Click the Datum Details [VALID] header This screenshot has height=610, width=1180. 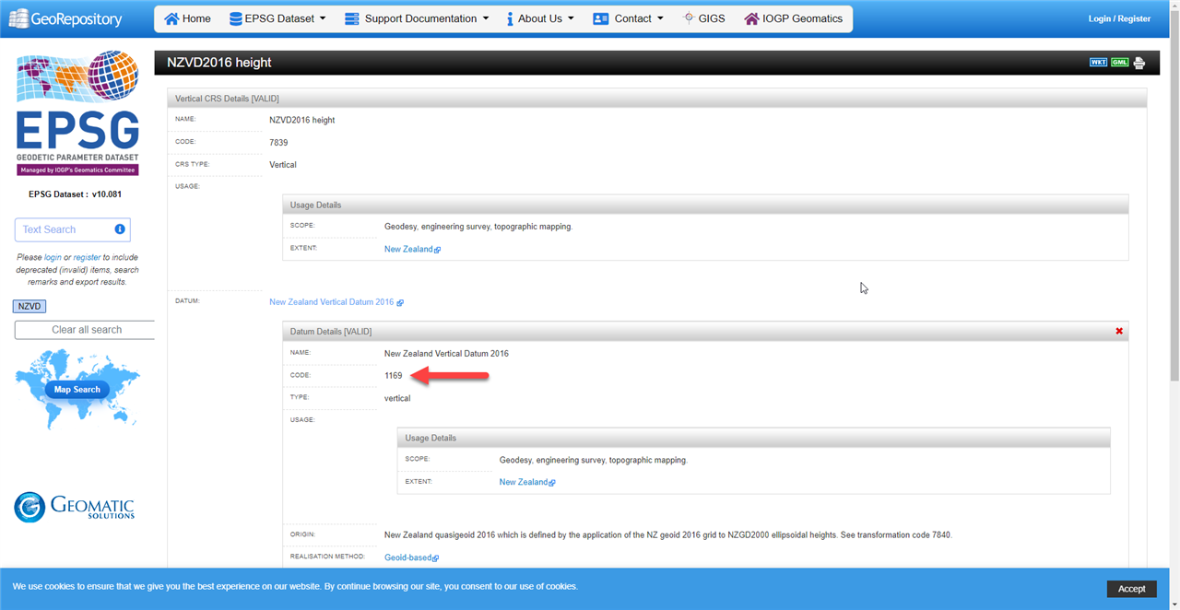point(331,331)
